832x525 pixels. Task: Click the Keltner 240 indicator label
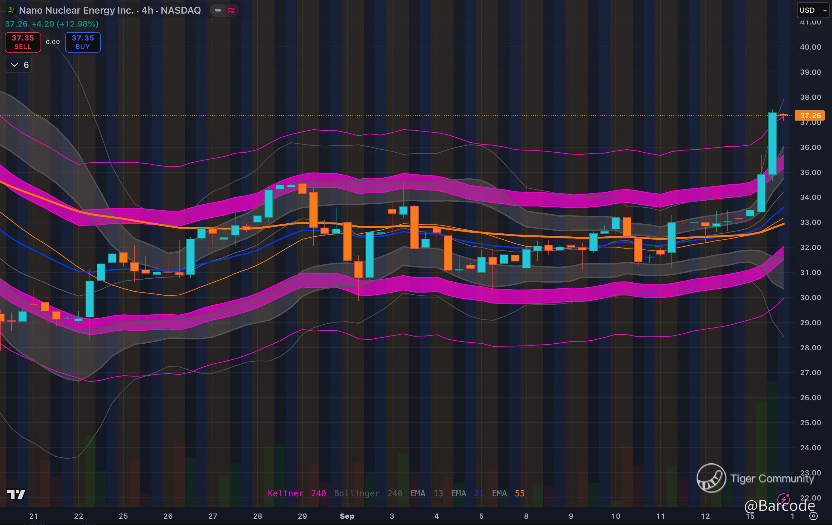click(x=297, y=493)
